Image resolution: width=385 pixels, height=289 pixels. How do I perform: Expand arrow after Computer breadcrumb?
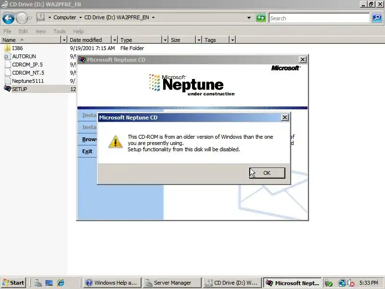[80, 17]
